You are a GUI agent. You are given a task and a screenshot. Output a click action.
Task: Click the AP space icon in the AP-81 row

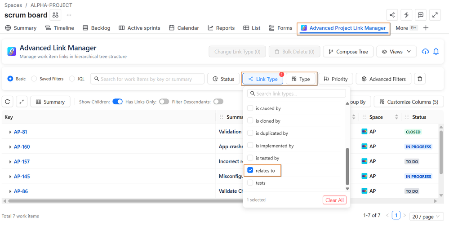pos(364,132)
